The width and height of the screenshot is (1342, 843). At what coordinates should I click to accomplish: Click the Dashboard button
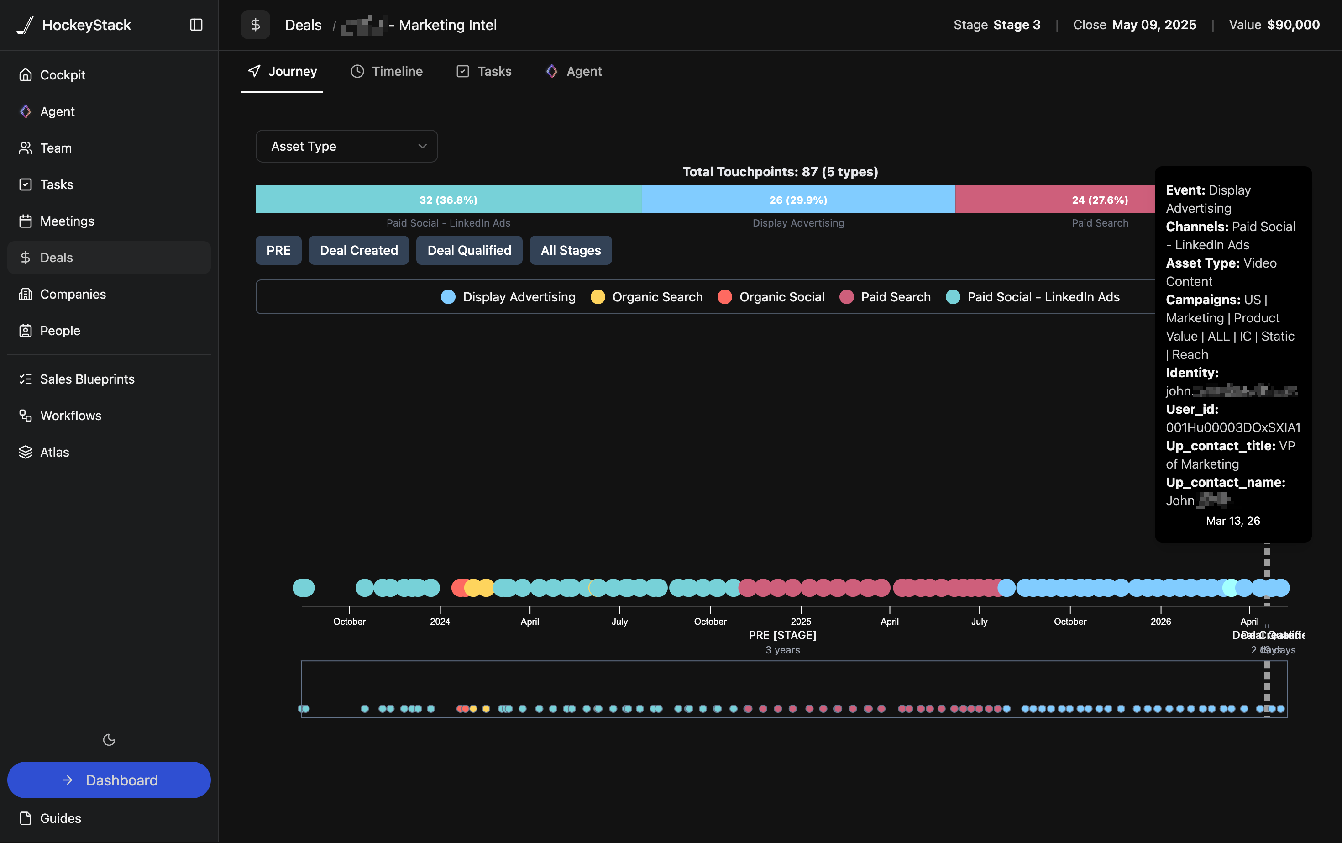[x=109, y=780]
